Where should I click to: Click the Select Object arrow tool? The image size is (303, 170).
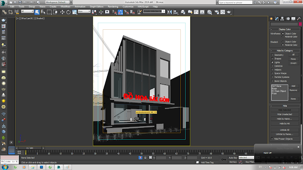(37, 12)
